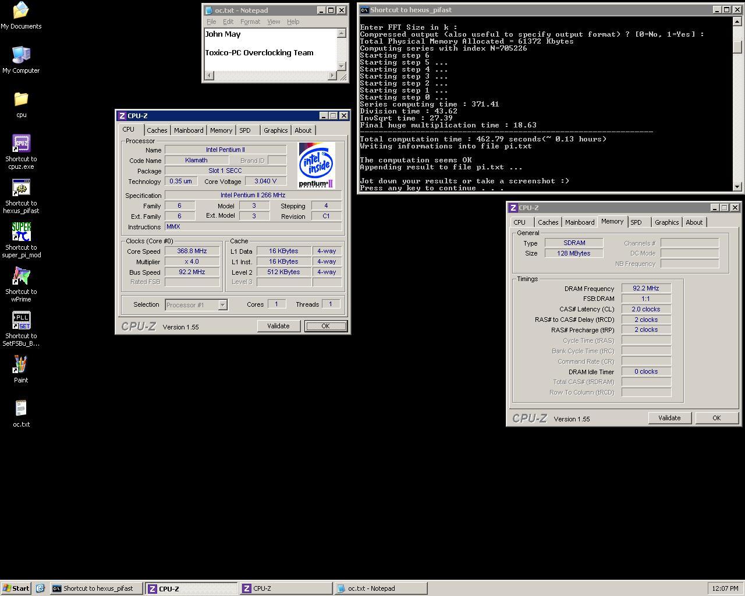
Task: Click Toxico-PC Overclocking Team text in Notepad
Action: [259, 53]
